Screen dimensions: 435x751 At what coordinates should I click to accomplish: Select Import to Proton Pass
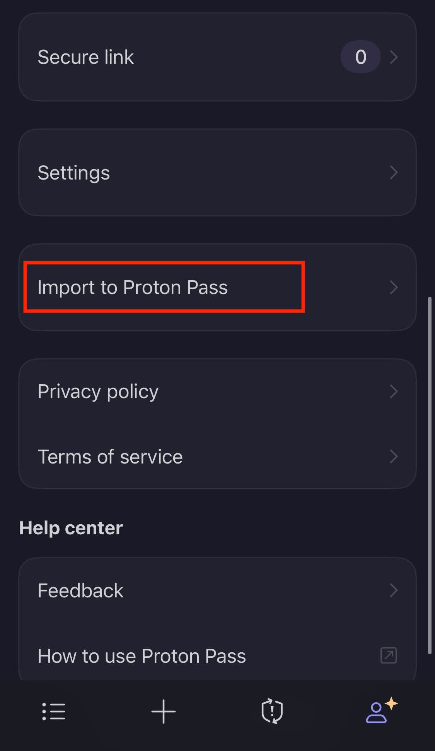coord(133,287)
